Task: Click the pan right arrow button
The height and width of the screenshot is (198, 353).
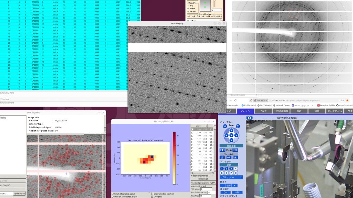Action: pos(236,135)
